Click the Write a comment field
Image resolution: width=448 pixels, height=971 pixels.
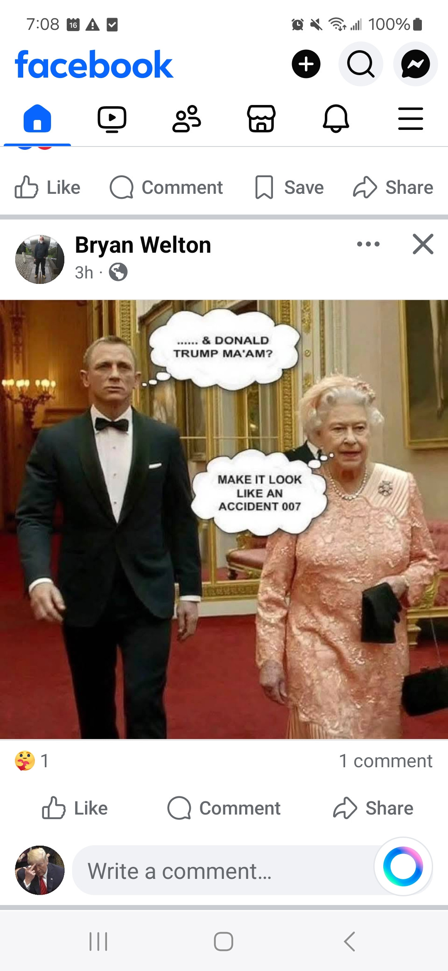[224, 871]
